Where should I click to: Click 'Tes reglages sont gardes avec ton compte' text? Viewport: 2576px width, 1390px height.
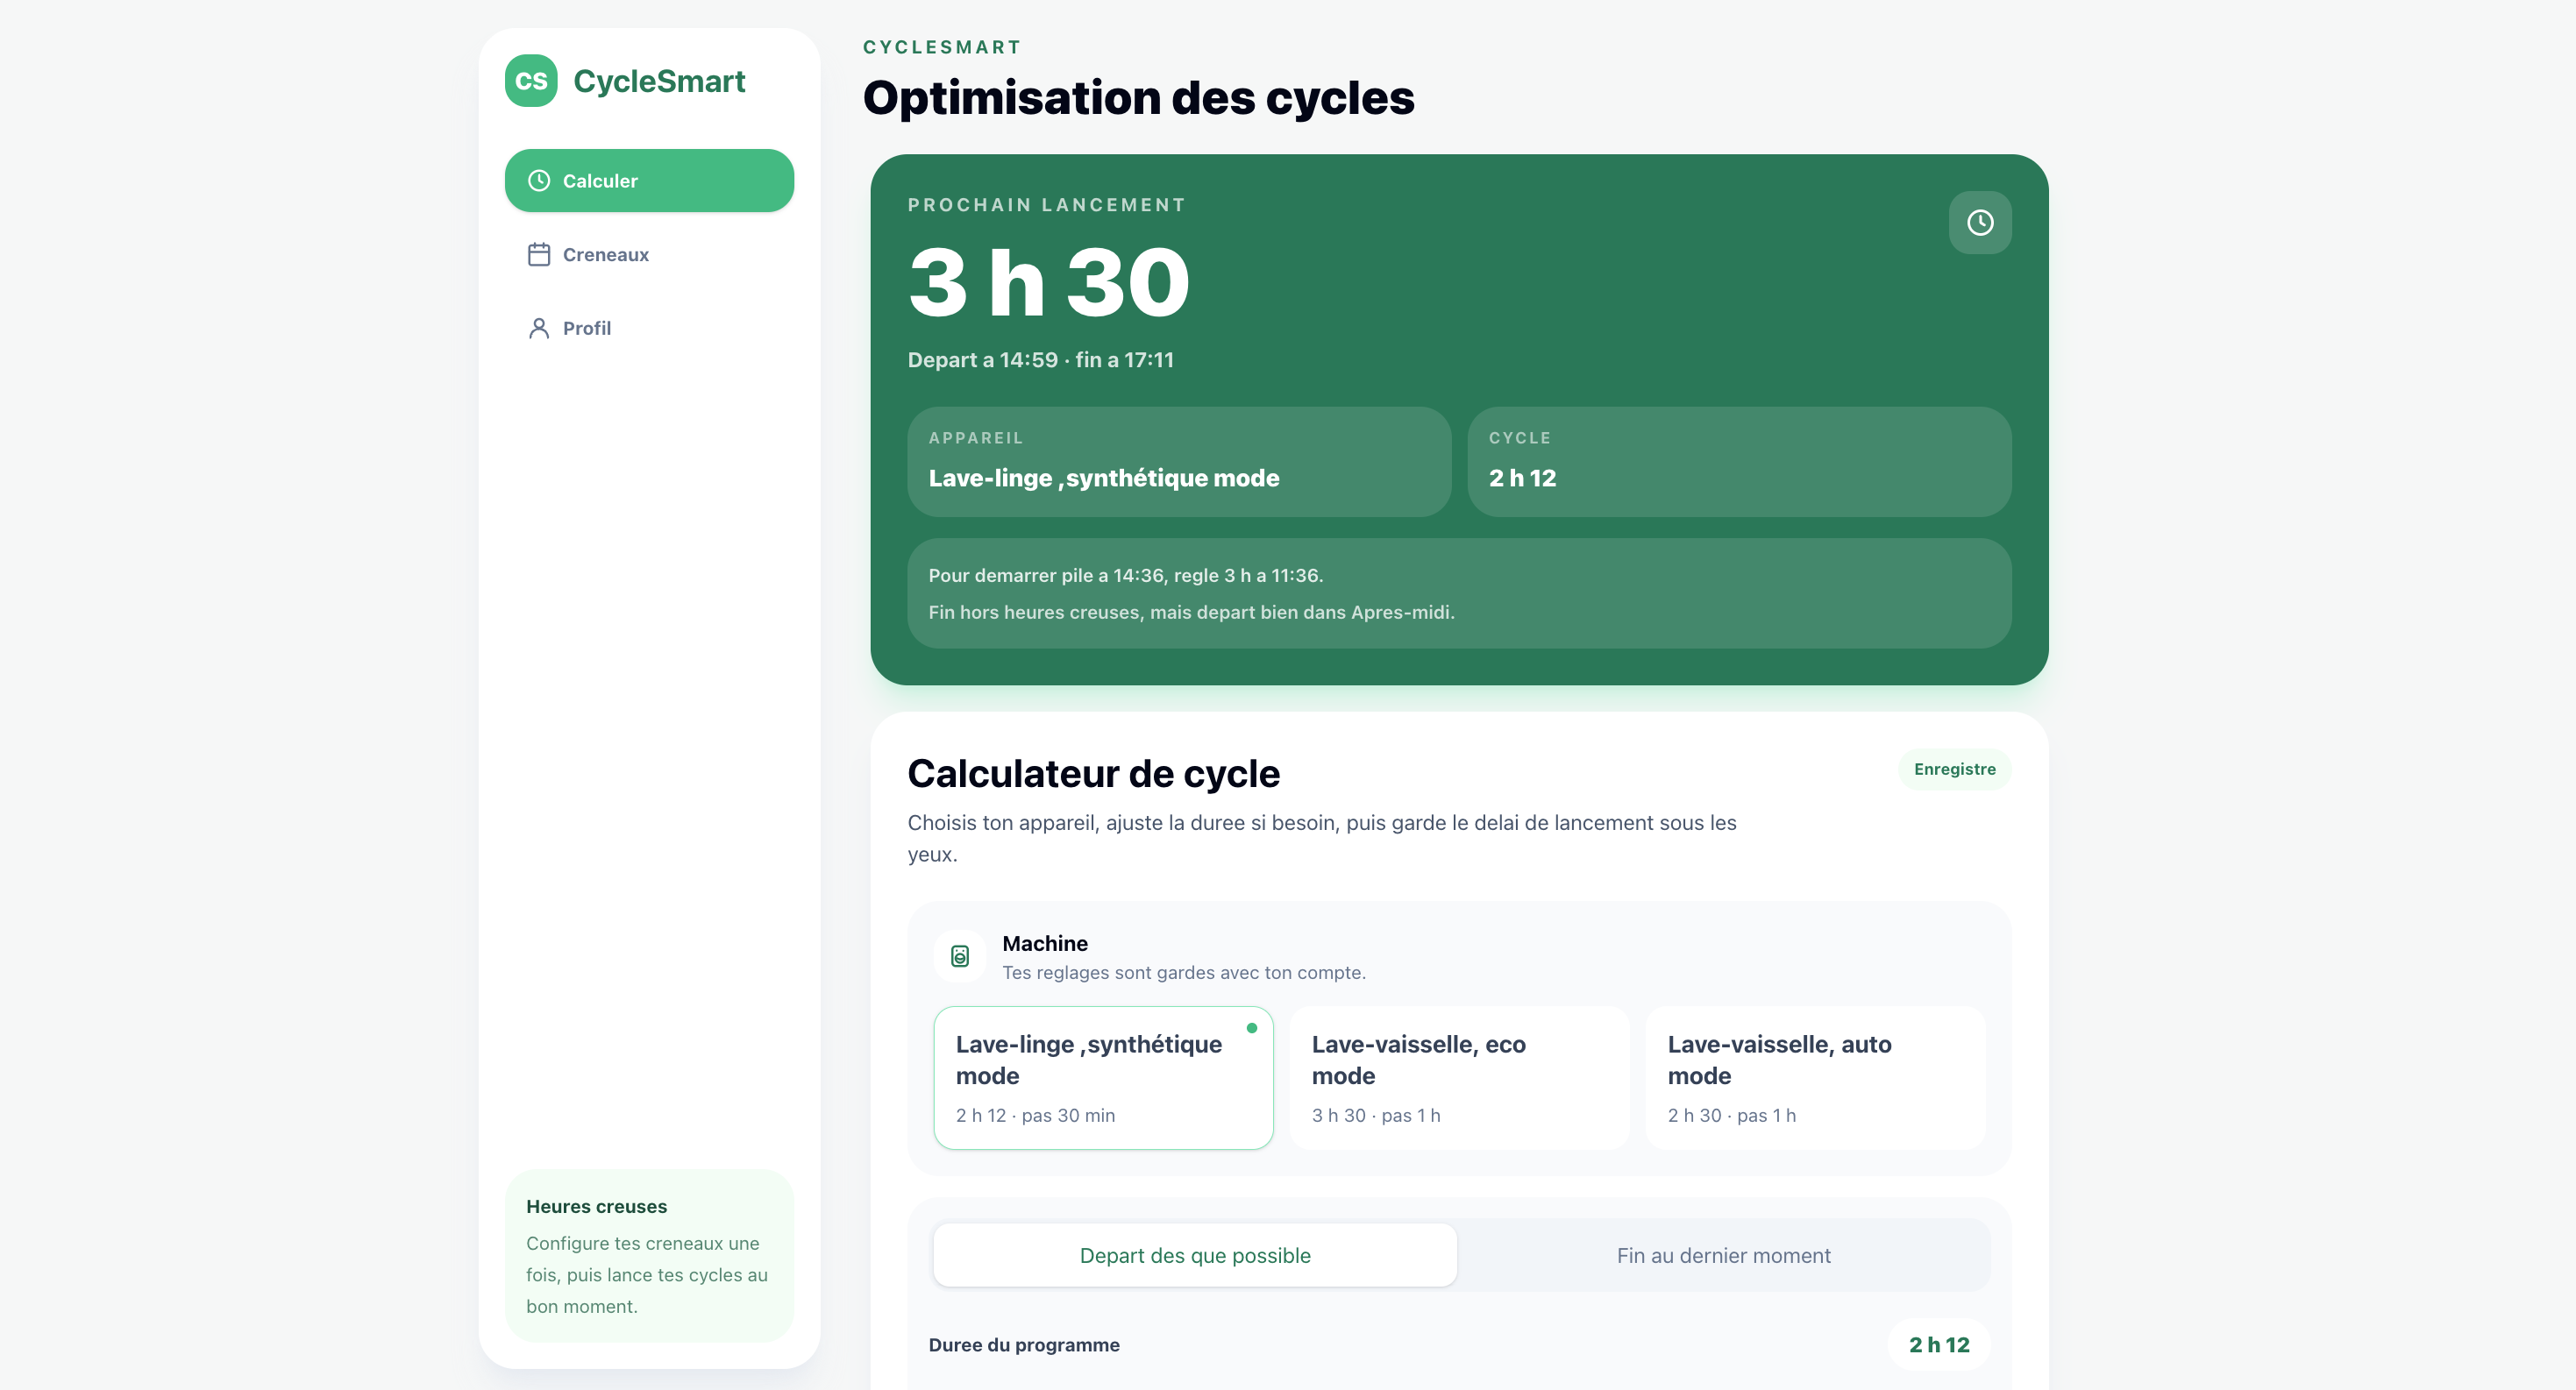[1183, 972]
